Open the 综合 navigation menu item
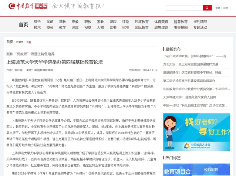Image resolution: width=236 pixels, height=176 pixels. click(37, 22)
